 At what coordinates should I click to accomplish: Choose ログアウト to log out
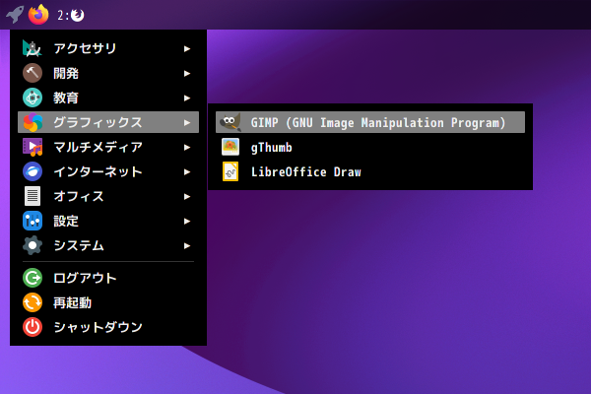pyautogui.click(x=108, y=278)
